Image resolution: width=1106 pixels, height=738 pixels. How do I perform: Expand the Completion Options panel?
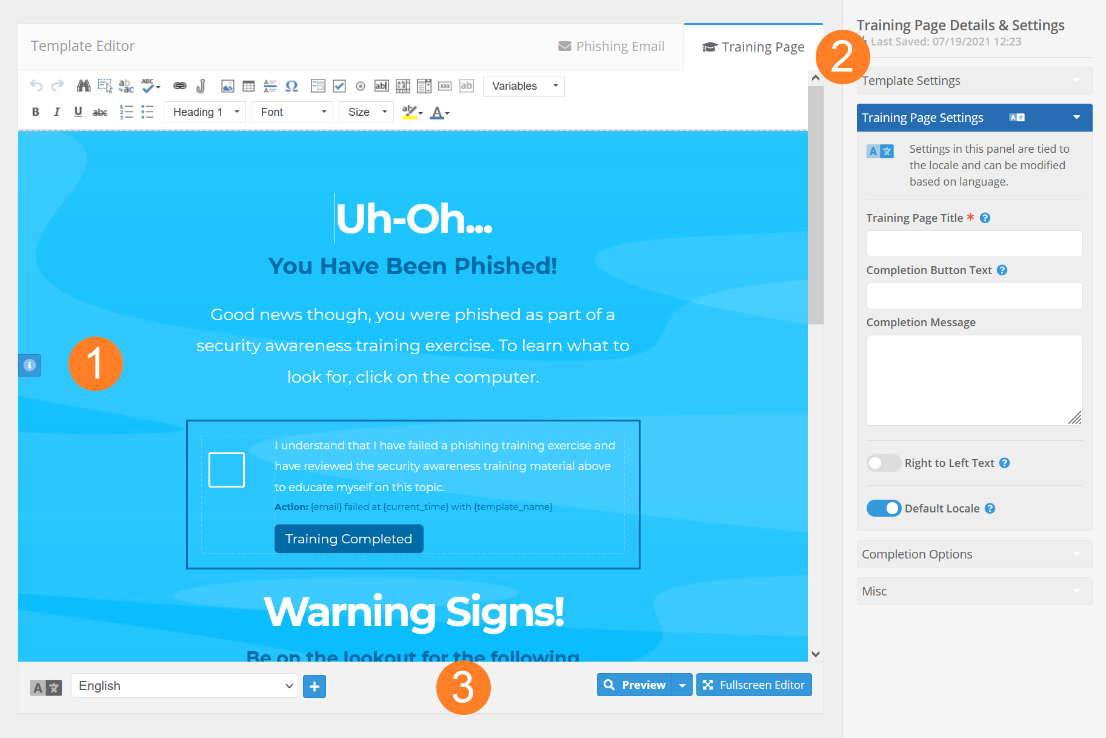coord(974,554)
